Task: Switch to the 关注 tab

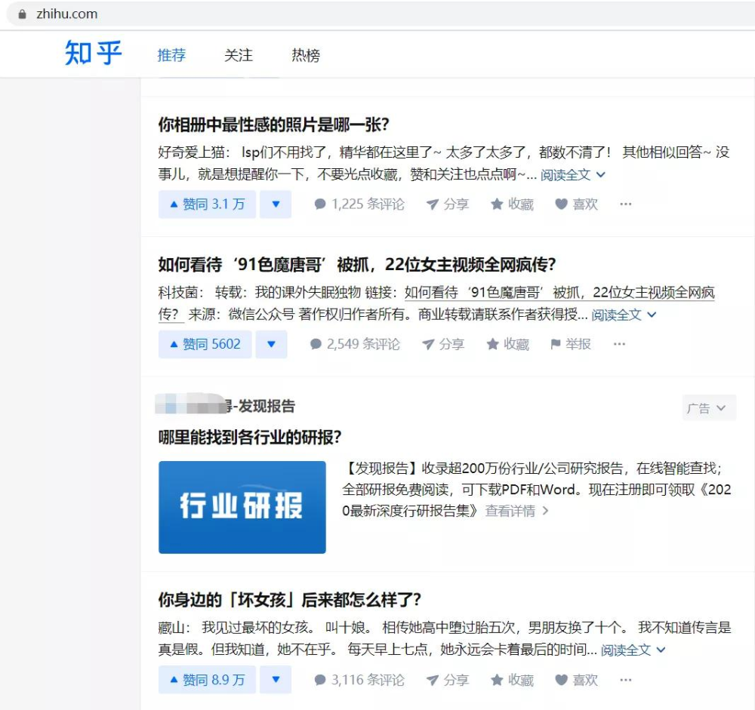Action: [238, 55]
